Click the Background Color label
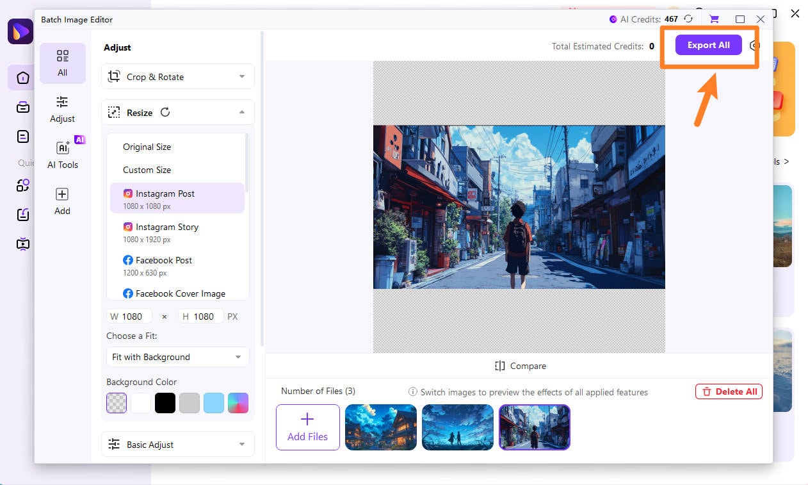 tap(141, 382)
